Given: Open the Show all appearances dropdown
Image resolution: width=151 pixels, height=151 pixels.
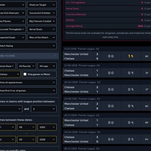Looking at the screenshot, I should (x=28, y=82).
